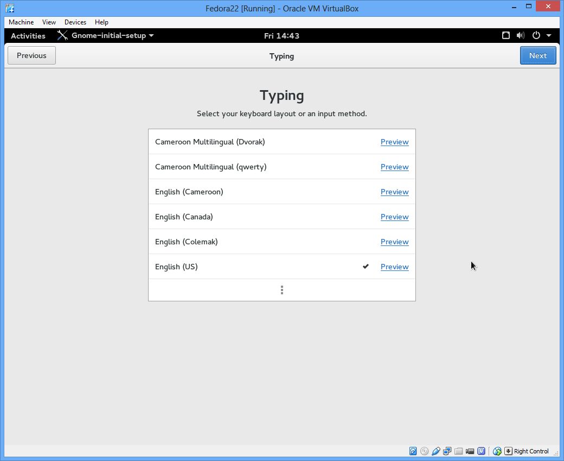Open the shared folders status icon

pos(459,451)
